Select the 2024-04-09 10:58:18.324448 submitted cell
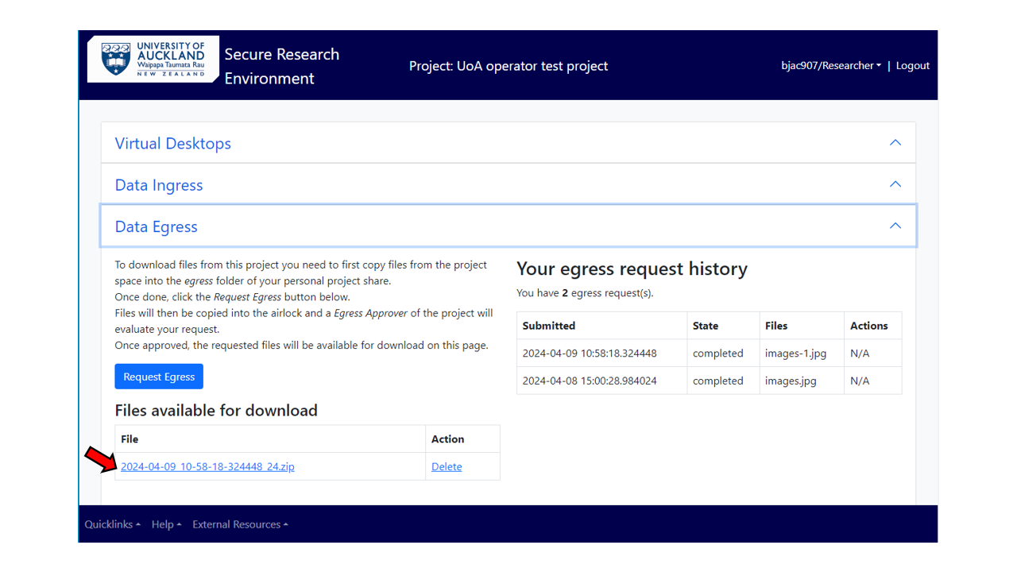This screenshot has width=1017, height=572. pos(601,353)
